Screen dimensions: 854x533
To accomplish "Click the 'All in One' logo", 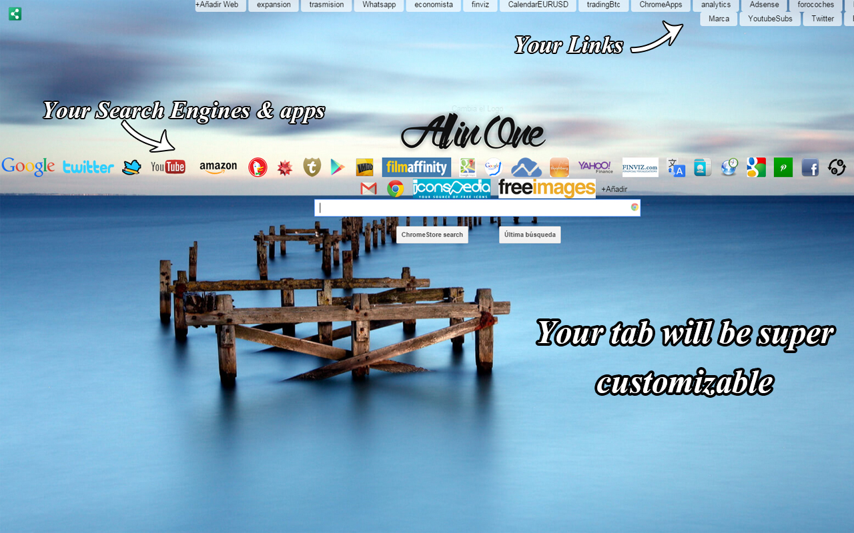I will [473, 133].
